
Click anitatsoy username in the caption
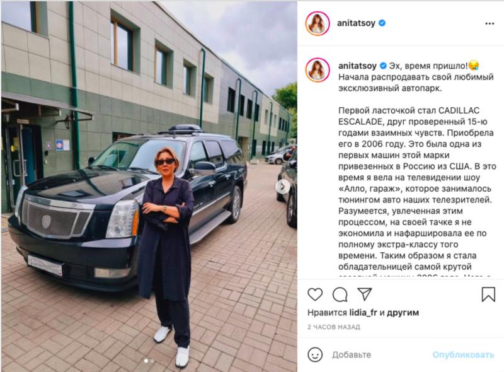(357, 66)
